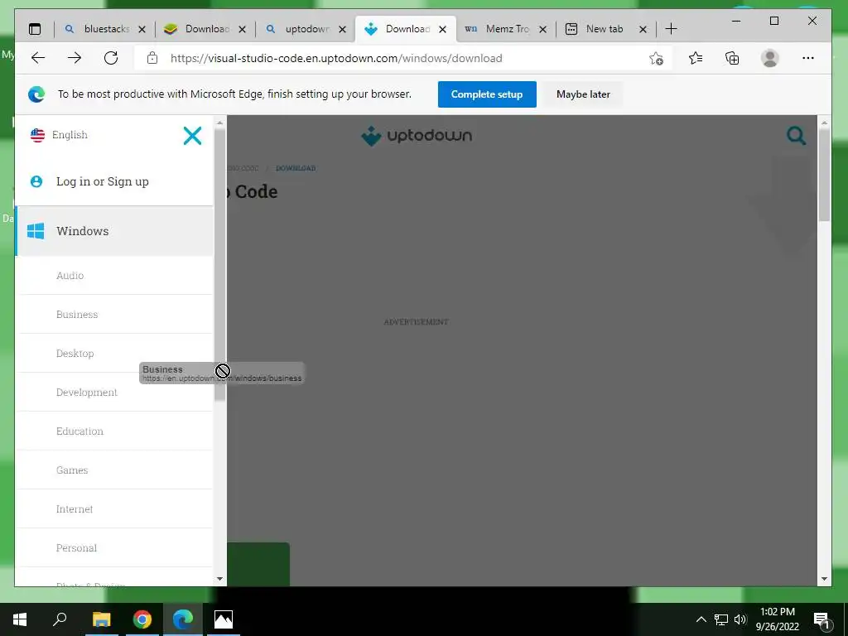Click the Uptodown logo in the header
The image size is (848, 636).
(x=417, y=136)
